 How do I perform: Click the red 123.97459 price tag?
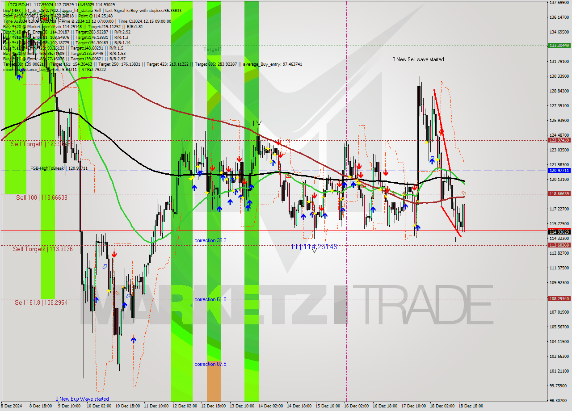[559, 140]
